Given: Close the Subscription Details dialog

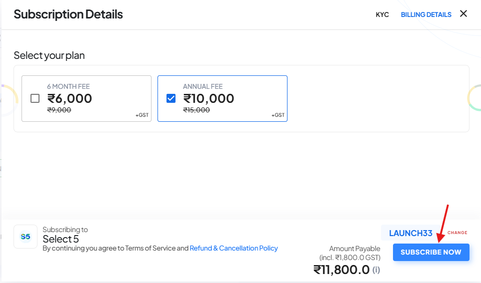Looking at the screenshot, I should tap(463, 14).
